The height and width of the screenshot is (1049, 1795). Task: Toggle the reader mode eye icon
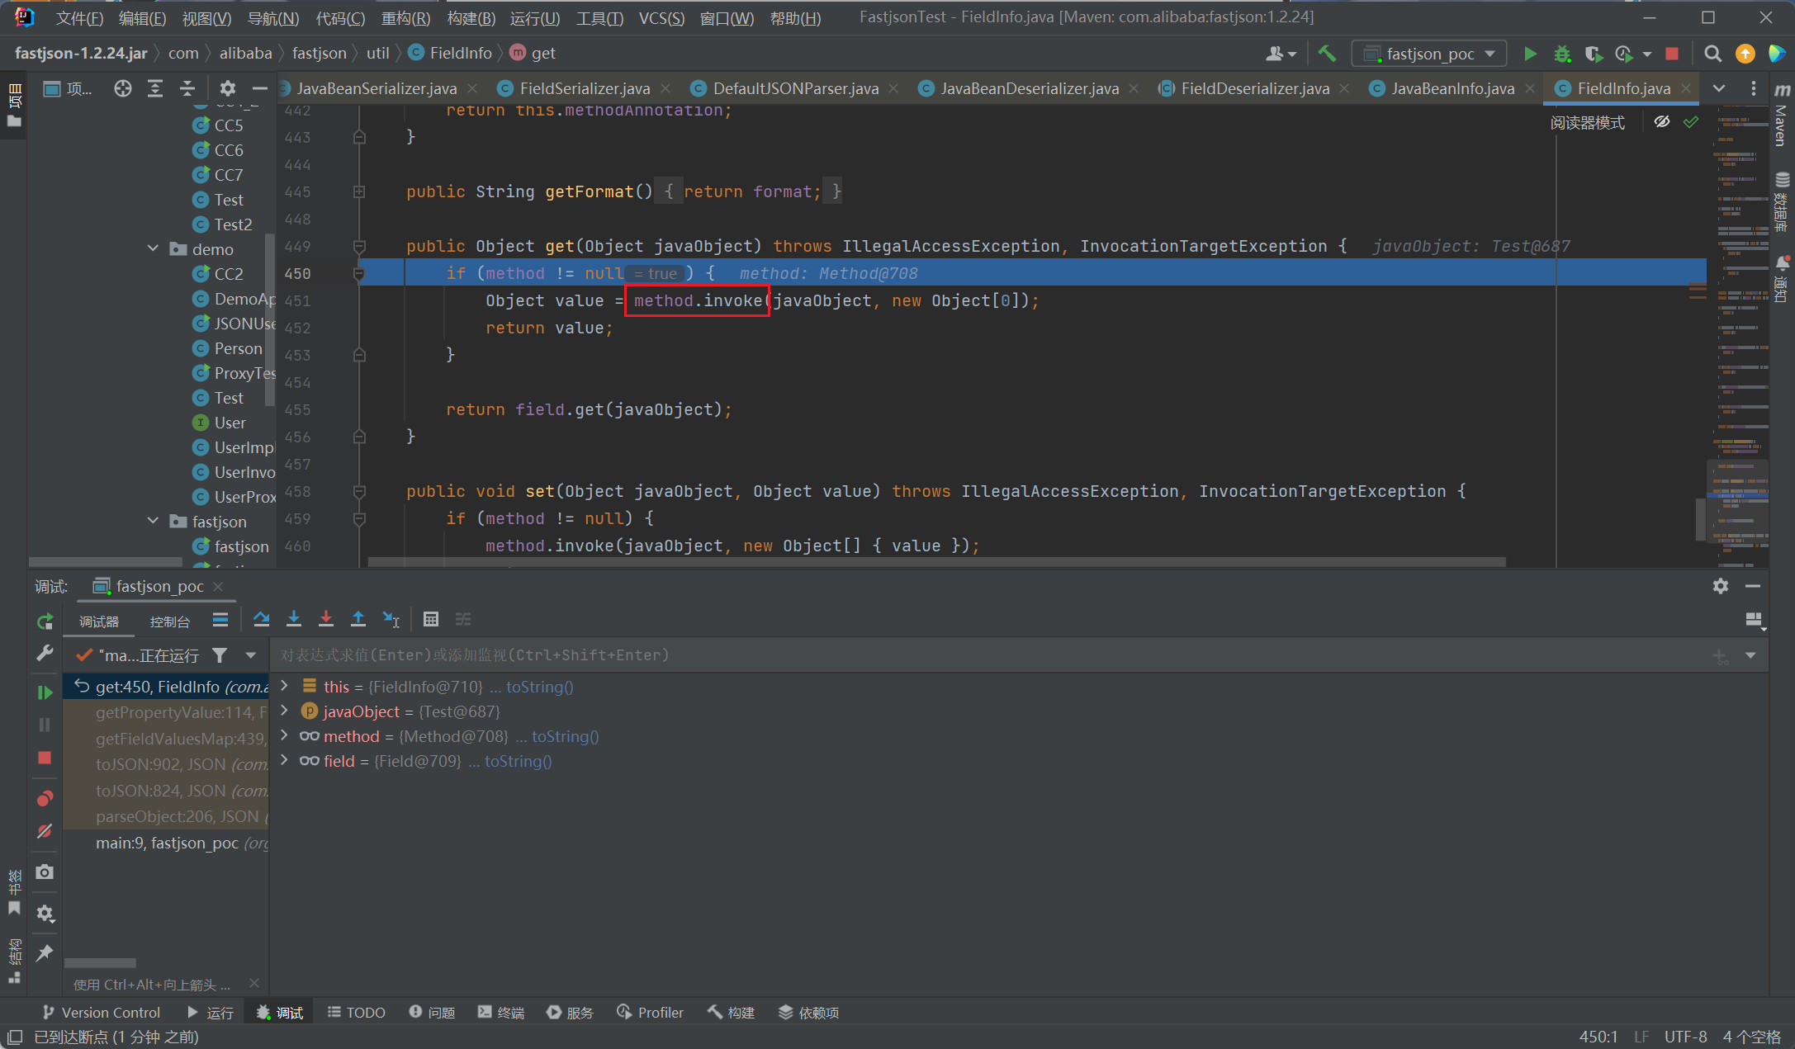point(1662,122)
